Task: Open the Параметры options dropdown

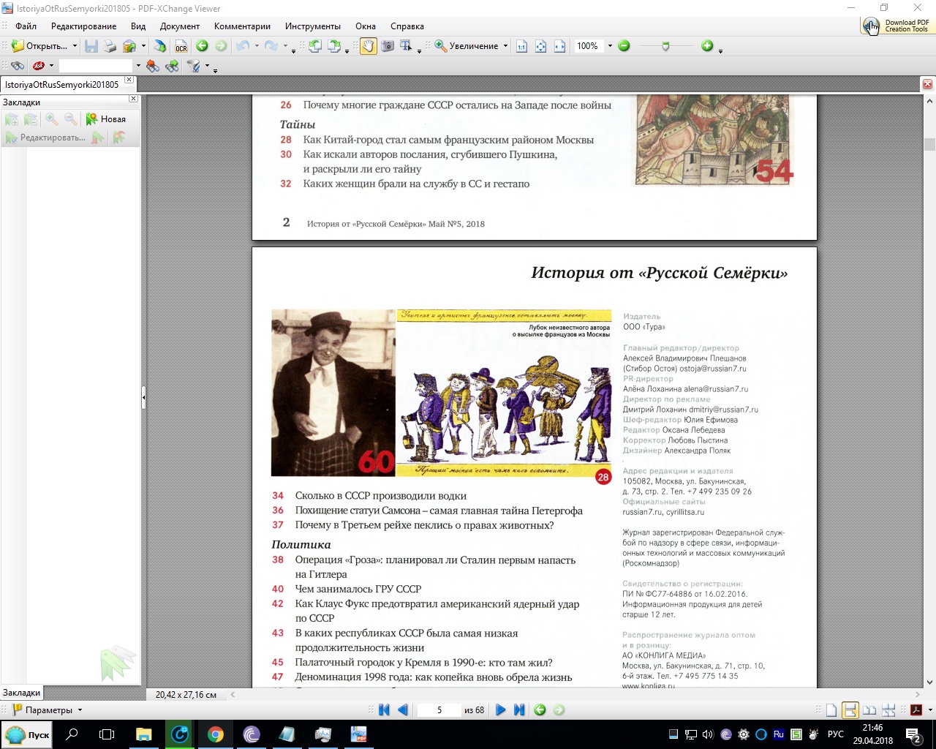Action: point(80,710)
